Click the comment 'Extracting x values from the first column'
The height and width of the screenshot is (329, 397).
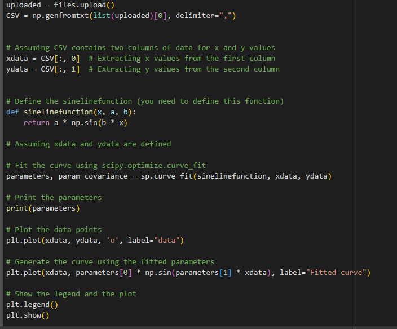tap(182, 59)
